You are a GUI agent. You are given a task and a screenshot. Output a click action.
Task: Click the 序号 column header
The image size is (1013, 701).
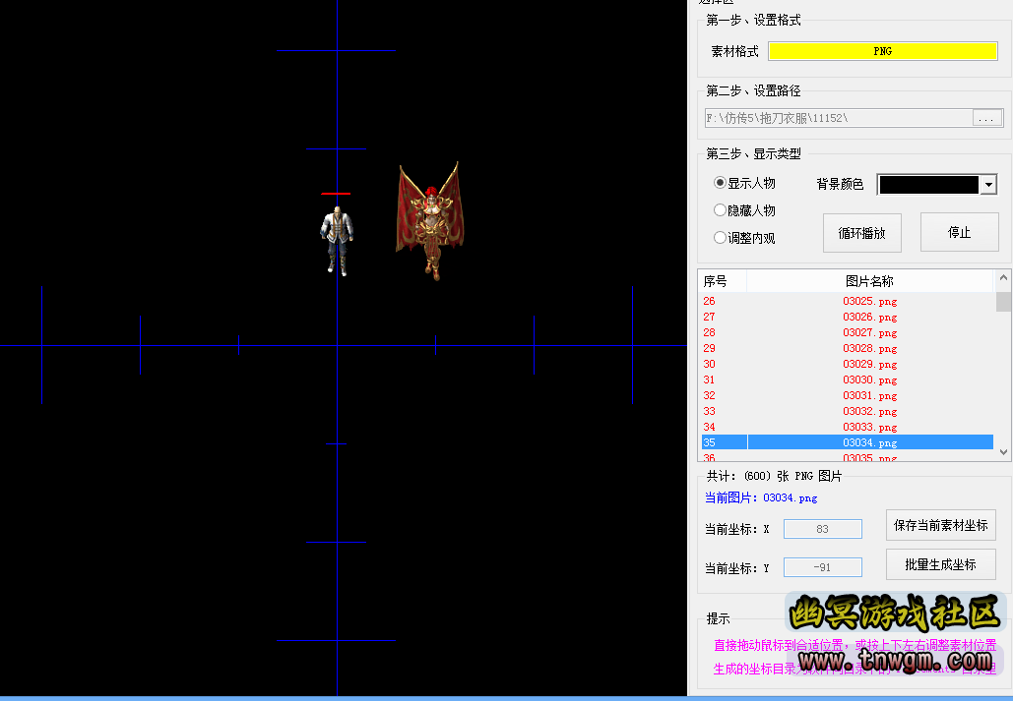tap(723, 281)
